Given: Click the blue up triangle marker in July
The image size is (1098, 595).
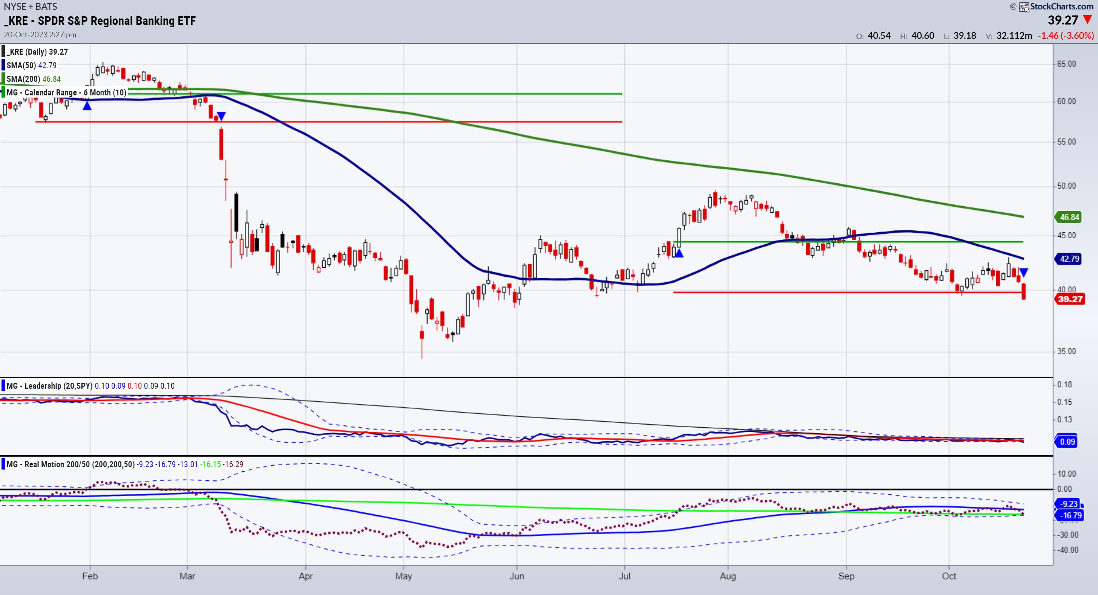Looking at the screenshot, I should (x=679, y=254).
